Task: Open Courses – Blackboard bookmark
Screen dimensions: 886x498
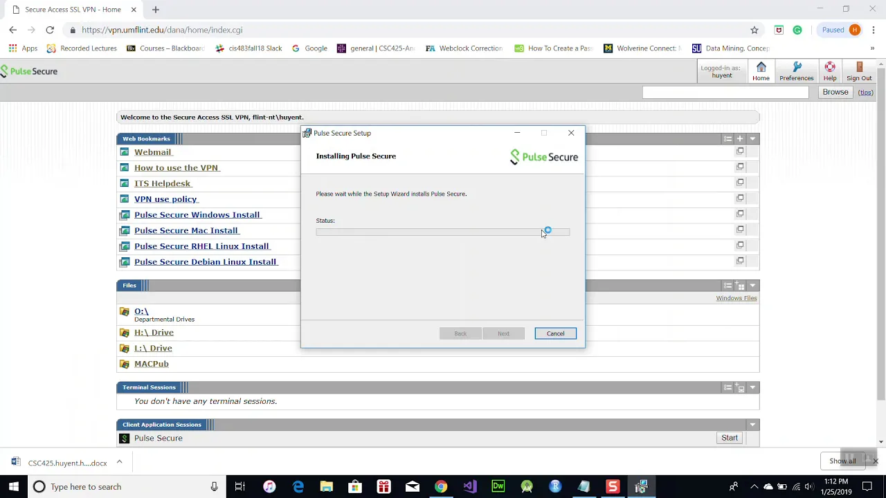Action: pos(165,48)
